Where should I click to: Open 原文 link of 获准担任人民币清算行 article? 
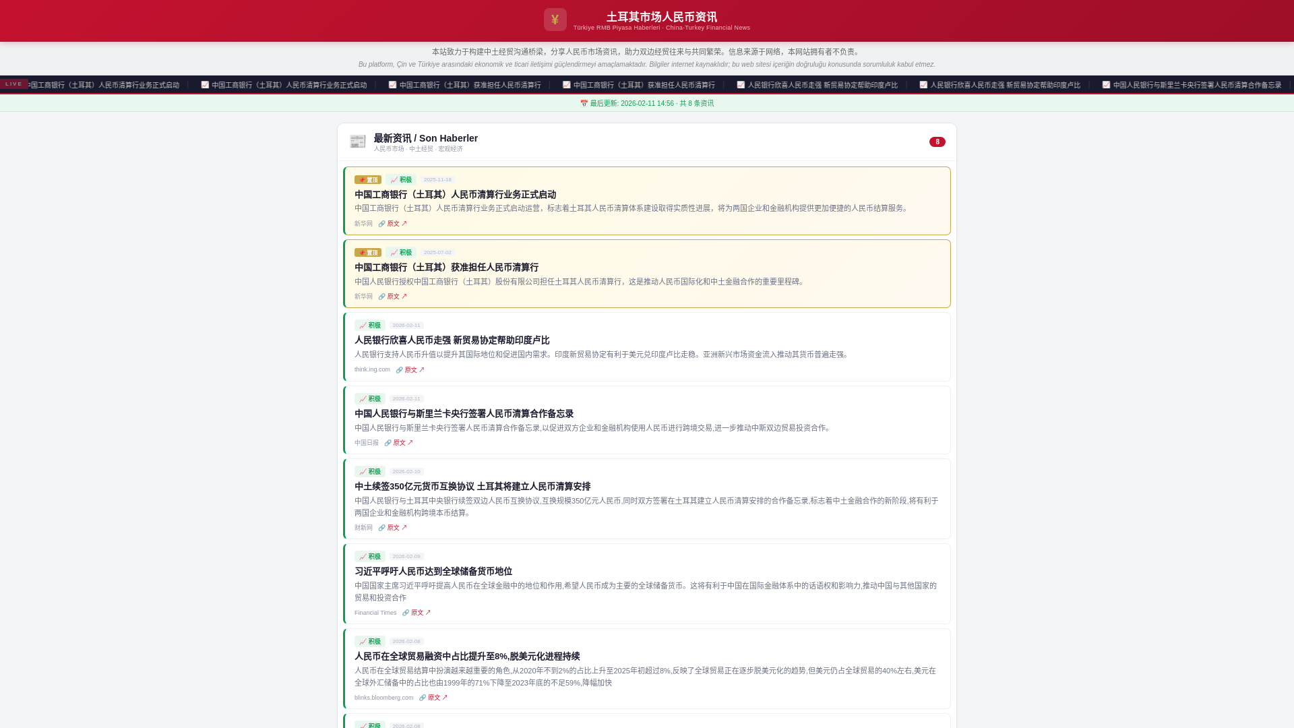click(x=397, y=297)
